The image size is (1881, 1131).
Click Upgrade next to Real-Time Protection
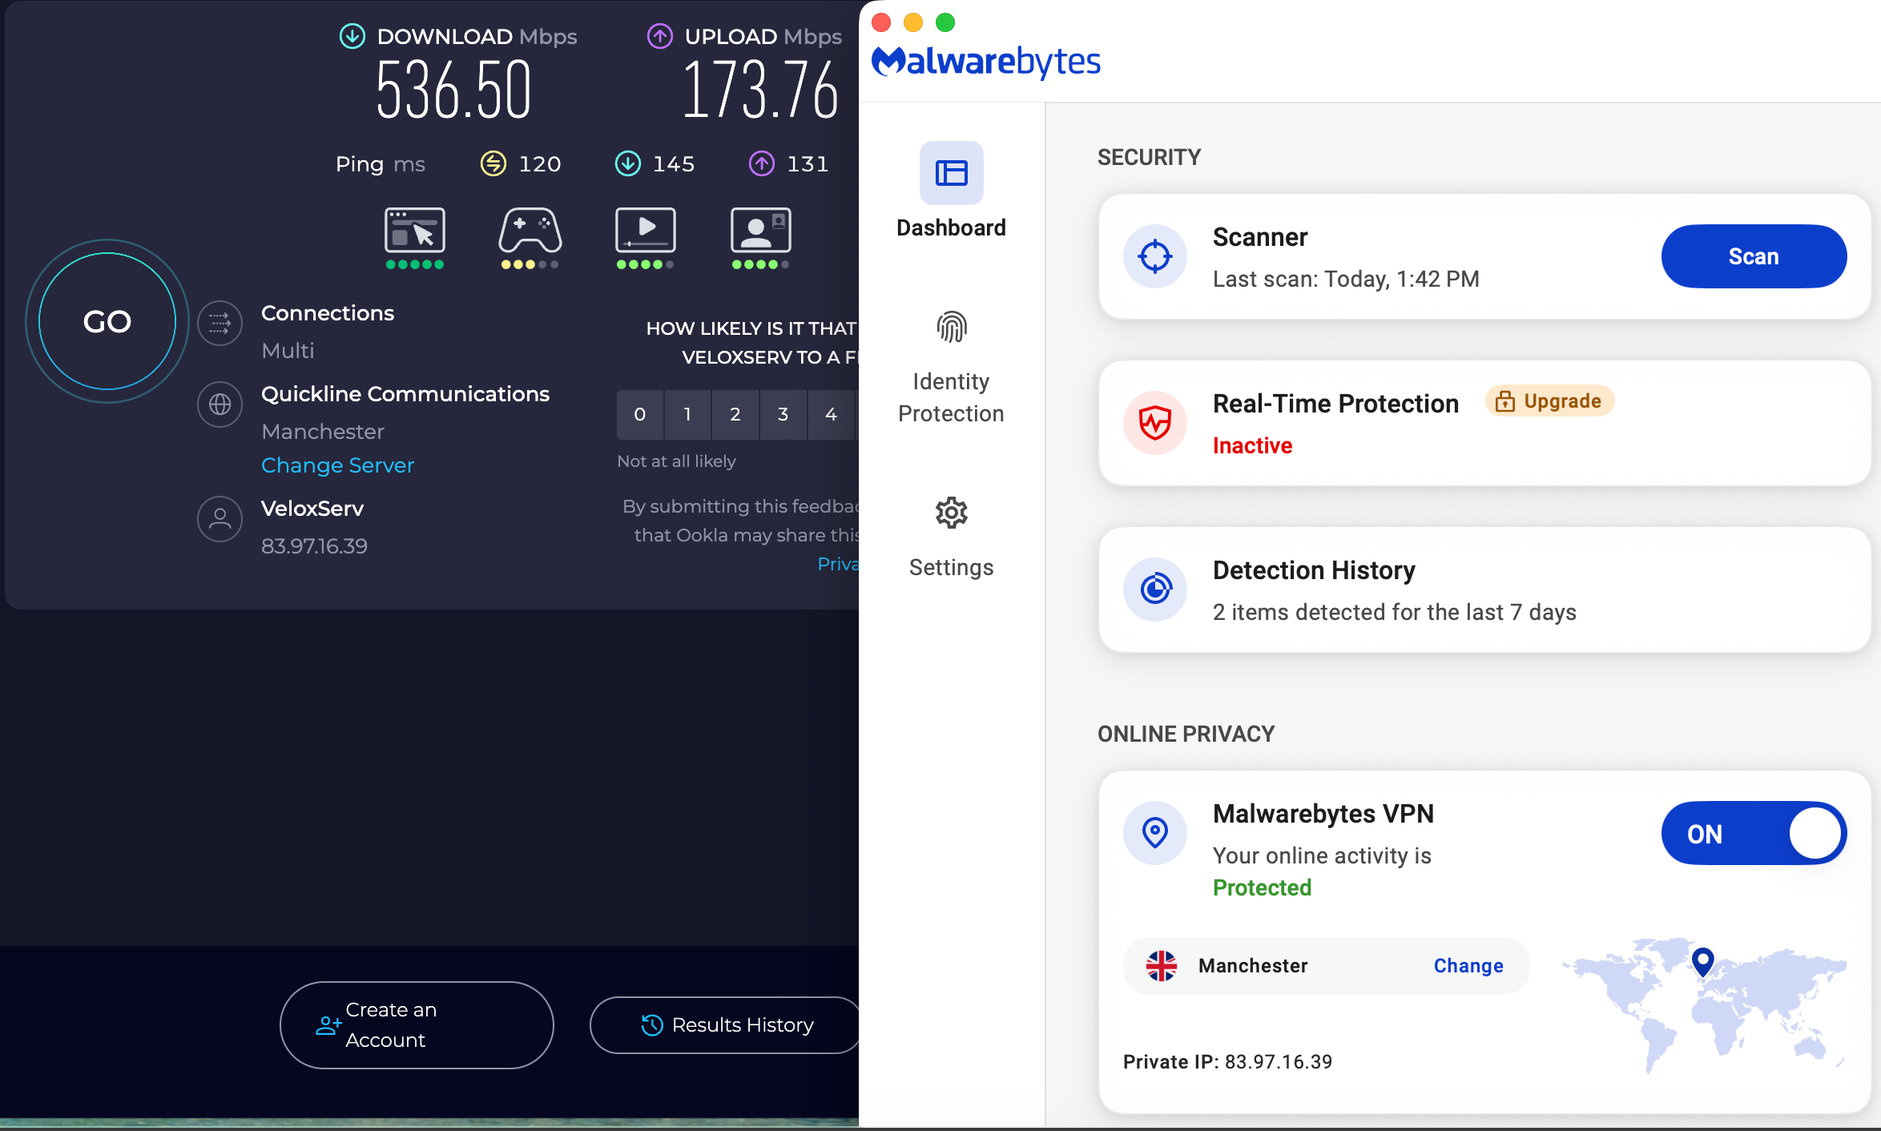click(x=1549, y=400)
